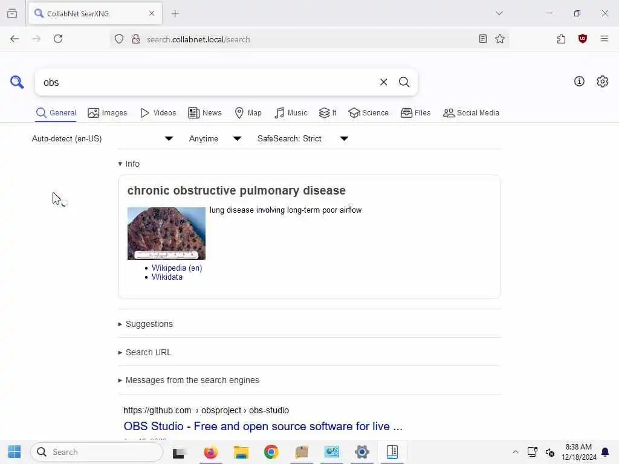Open the uBlock Origin extension icon
The width and height of the screenshot is (619, 464).
click(582, 39)
